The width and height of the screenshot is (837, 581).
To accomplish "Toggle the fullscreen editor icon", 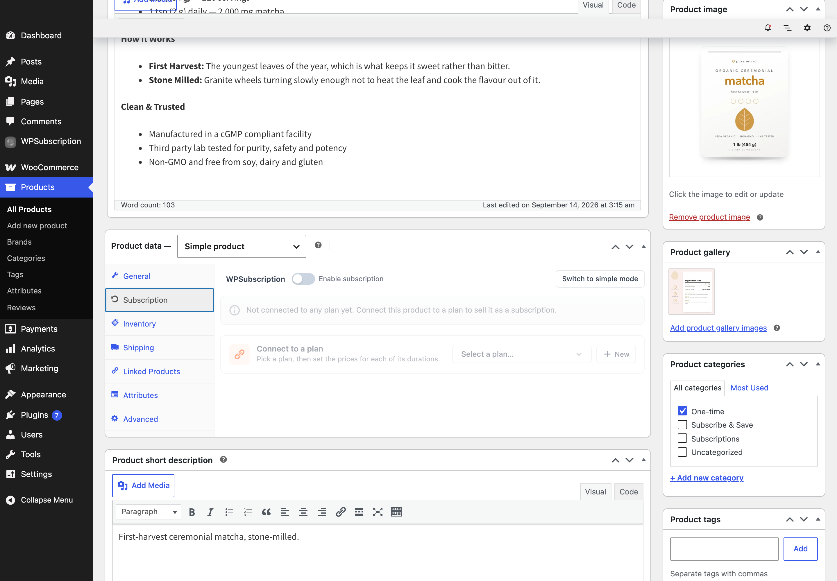I will click(x=378, y=512).
